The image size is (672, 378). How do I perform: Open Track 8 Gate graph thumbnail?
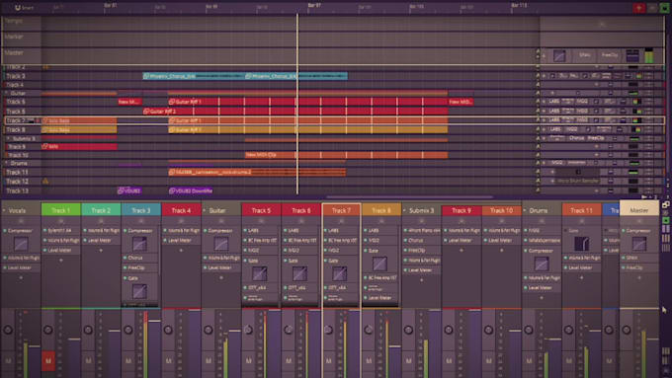[379, 264]
